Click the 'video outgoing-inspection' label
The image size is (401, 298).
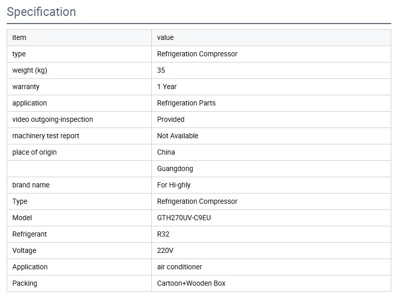[x=53, y=119]
